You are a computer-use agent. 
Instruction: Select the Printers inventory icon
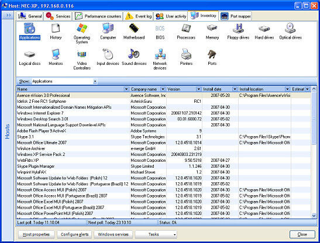186,57
